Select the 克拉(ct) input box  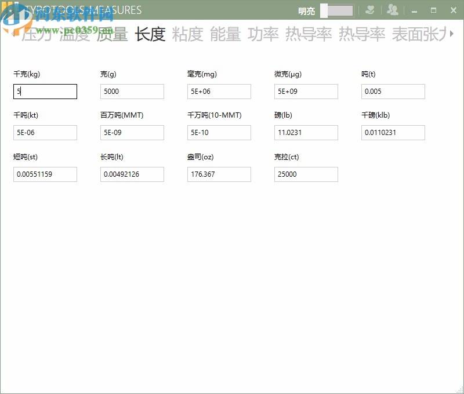[x=306, y=174]
